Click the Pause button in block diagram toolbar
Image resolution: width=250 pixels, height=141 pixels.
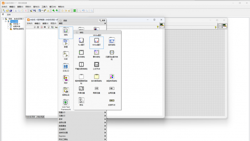click(x=45, y=27)
